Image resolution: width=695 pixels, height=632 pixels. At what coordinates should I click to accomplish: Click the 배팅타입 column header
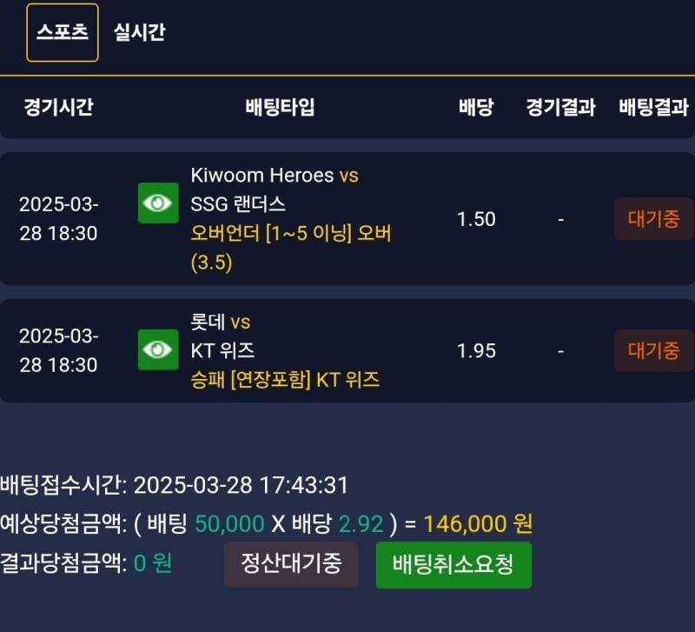[x=280, y=108]
